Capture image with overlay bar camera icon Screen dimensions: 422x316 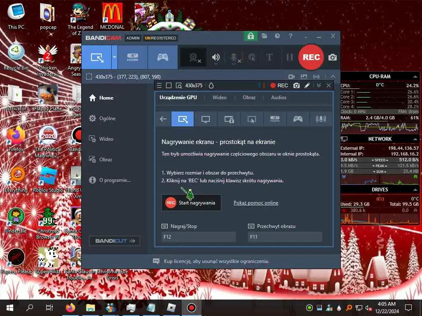[x=296, y=86]
